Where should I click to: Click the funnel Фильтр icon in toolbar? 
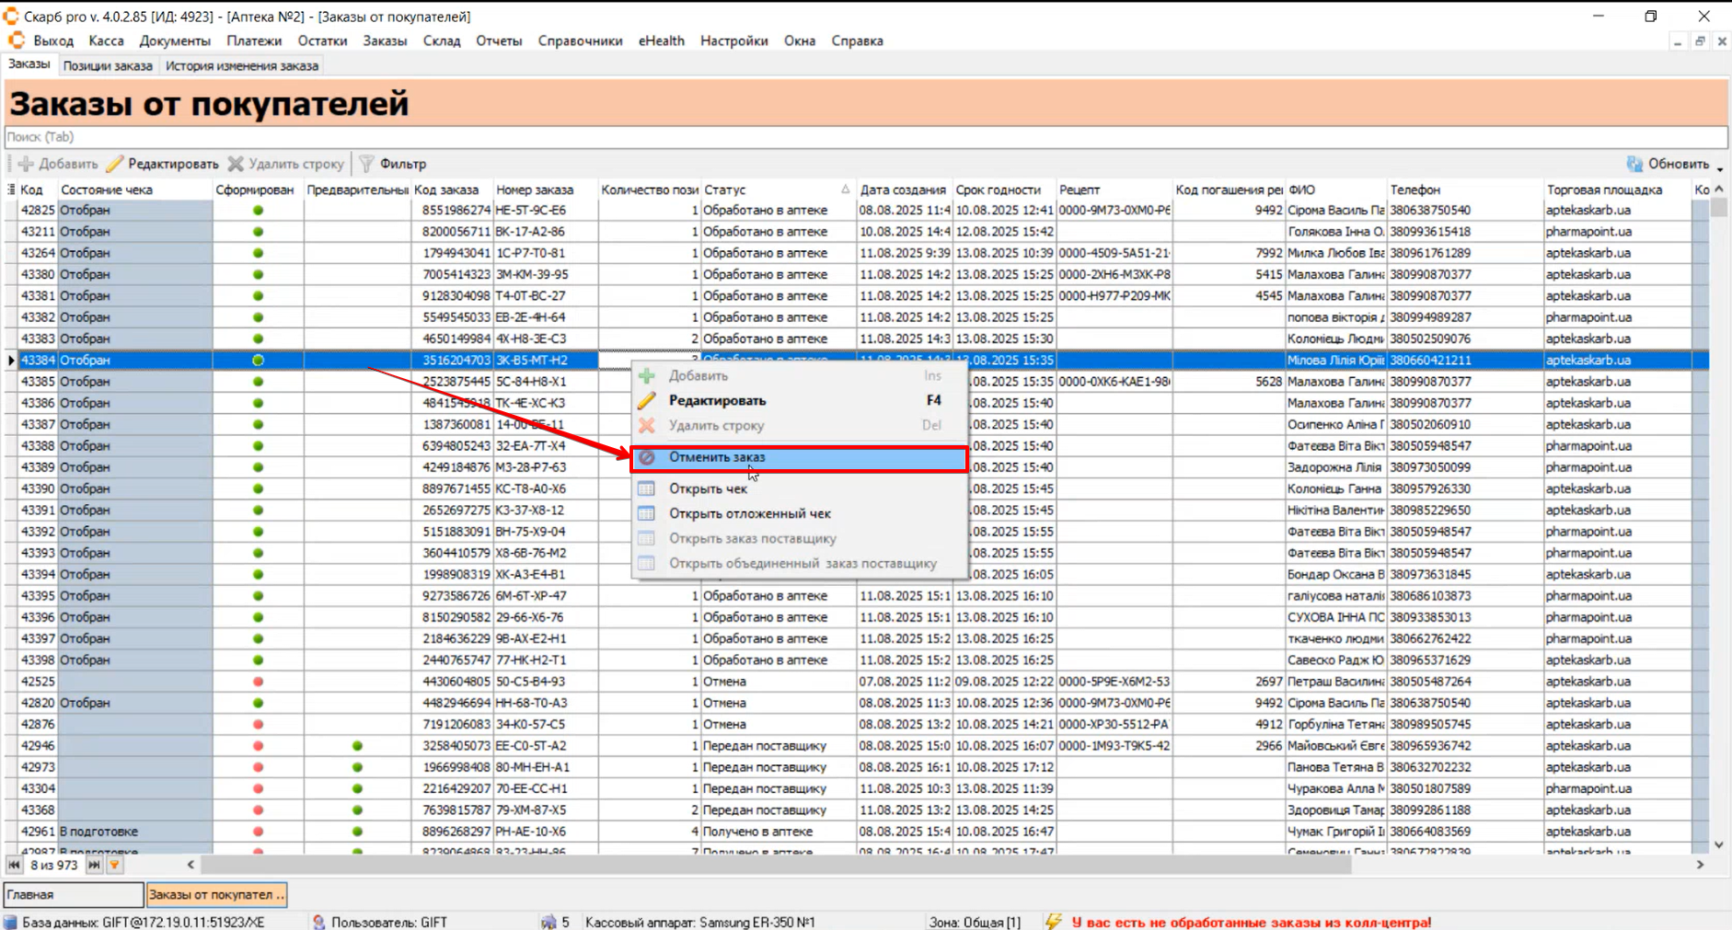point(366,164)
